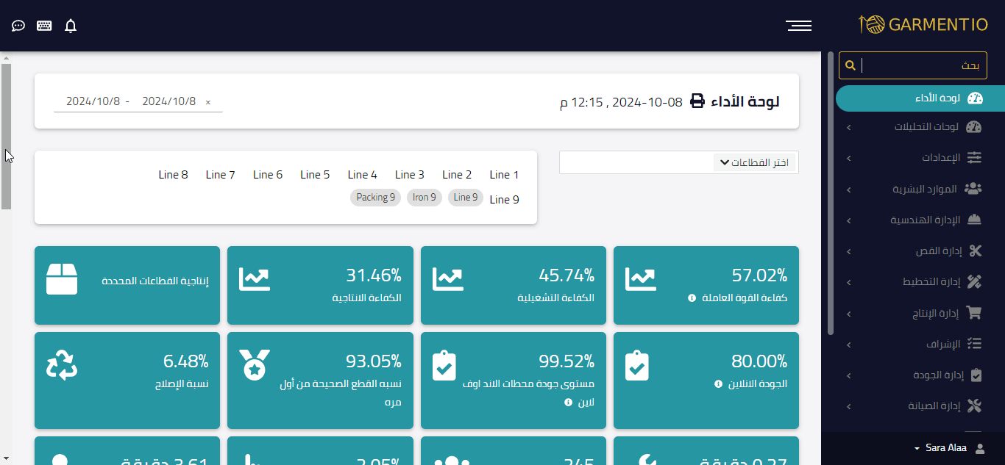Click the إدارة الإنتاج cart icon
The height and width of the screenshot is (465, 1005).
(974, 313)
